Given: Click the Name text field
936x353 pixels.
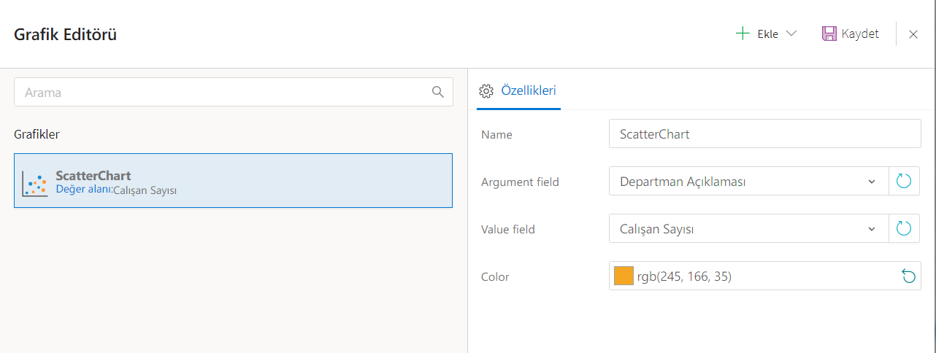Looking at the screenshot, I should [x=764, y=134].
